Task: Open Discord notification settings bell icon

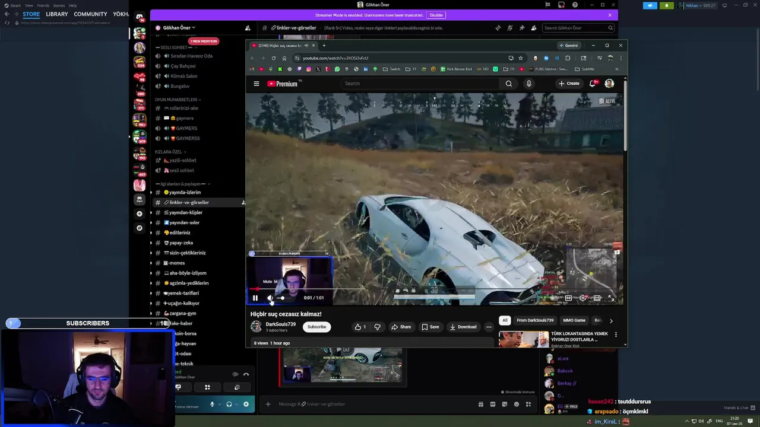Action: pos(510,28)
